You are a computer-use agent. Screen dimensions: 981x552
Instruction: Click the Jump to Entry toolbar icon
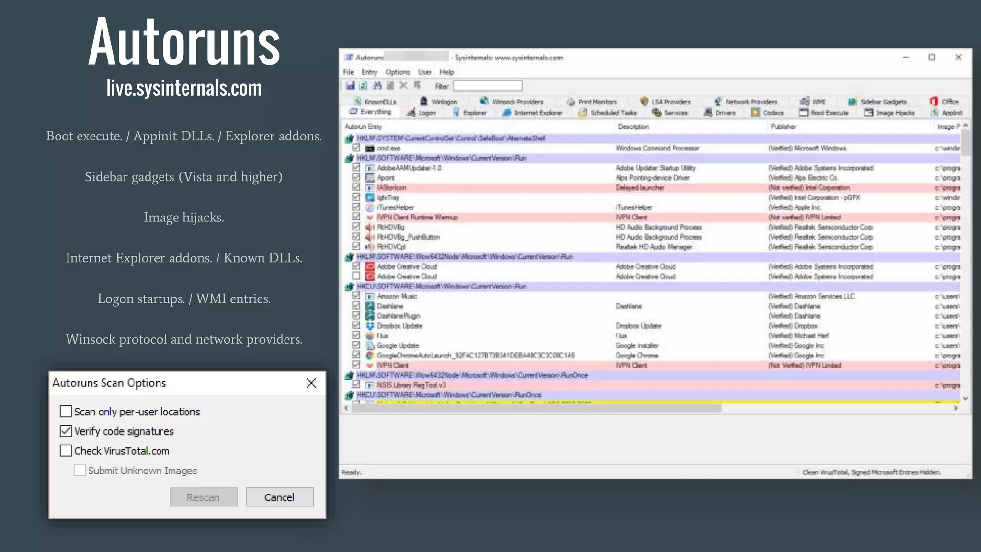(x=417, y=85)
